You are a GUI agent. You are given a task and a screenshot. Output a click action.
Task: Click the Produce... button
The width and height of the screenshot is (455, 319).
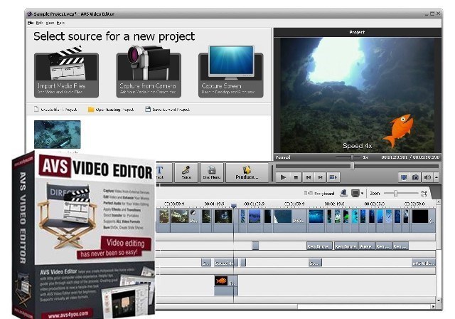click(x=247, y=173)
